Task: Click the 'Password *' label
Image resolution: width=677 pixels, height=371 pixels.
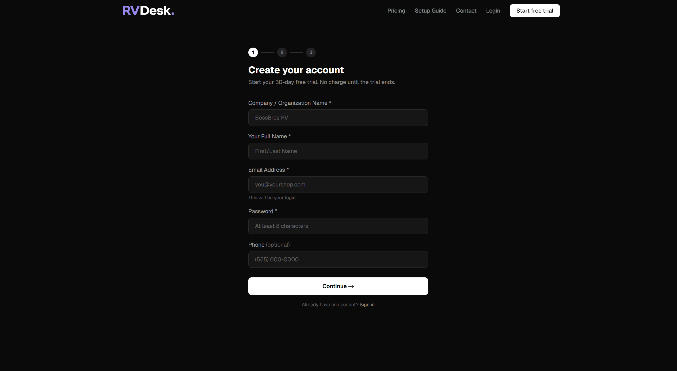Action: click(x=263, y=211)
